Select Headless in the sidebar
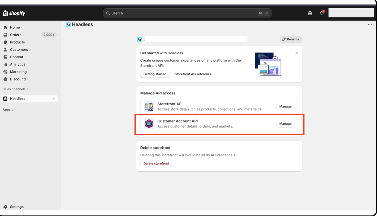This screenshot has width=377, height=216. (x=29, y=99)
